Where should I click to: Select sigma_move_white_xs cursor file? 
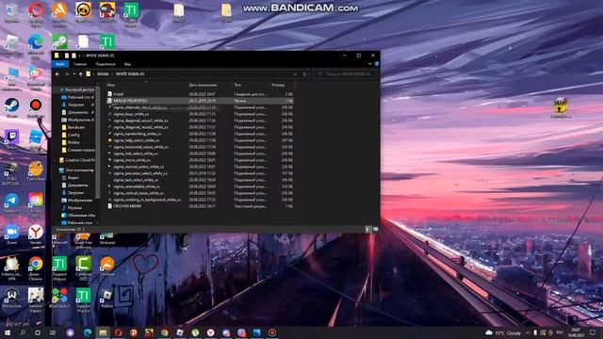[x=200, y=160]
